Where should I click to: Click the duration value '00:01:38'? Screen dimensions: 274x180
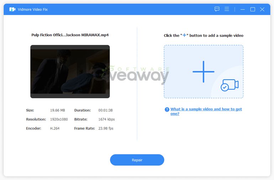pyautogui.click(x=106, y=110)
